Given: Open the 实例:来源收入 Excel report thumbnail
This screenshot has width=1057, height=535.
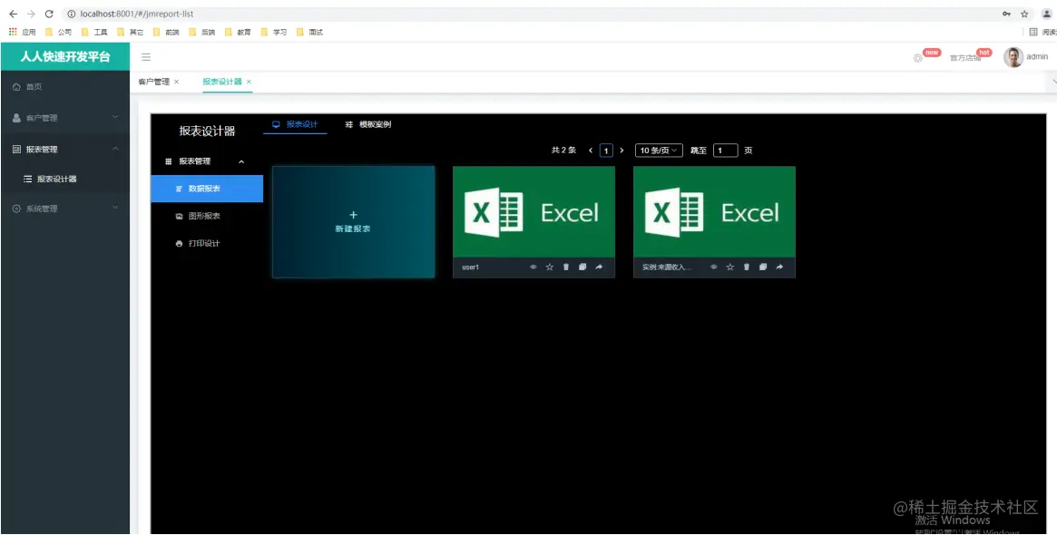Looking at the screenshot, I should pos(715,211).
